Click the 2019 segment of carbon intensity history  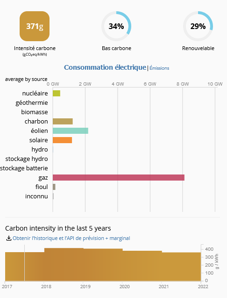[x=103, y=265]
